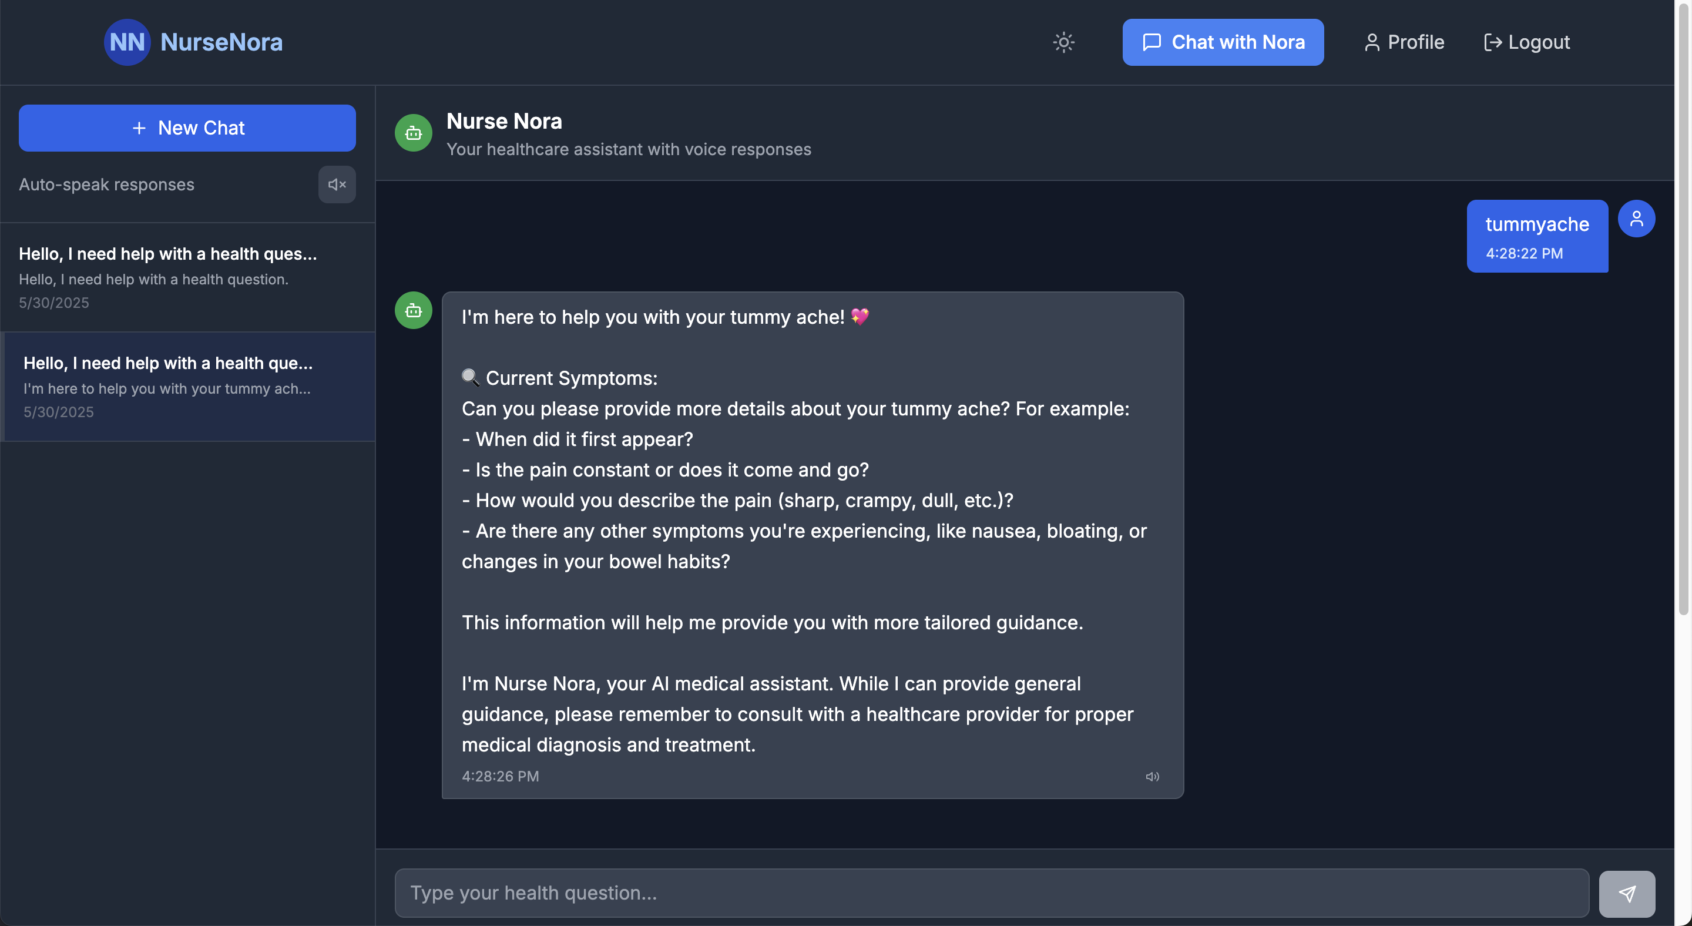Start a New Chat
This screenshot has width=1692, height=926.
click(187, 128)
